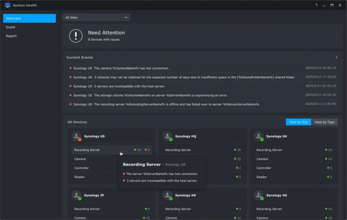This screenshot has height=220, width=347.
Task: Click green count 19 in Synology US
Action: tap(137, 150)
